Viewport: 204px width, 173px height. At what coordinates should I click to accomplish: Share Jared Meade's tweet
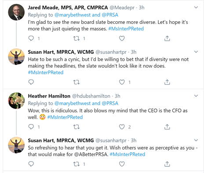point(167,38)
